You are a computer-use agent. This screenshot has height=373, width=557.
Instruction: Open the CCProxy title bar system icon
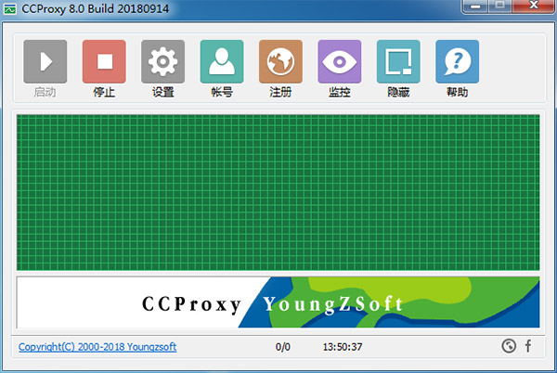click(11, 8)
